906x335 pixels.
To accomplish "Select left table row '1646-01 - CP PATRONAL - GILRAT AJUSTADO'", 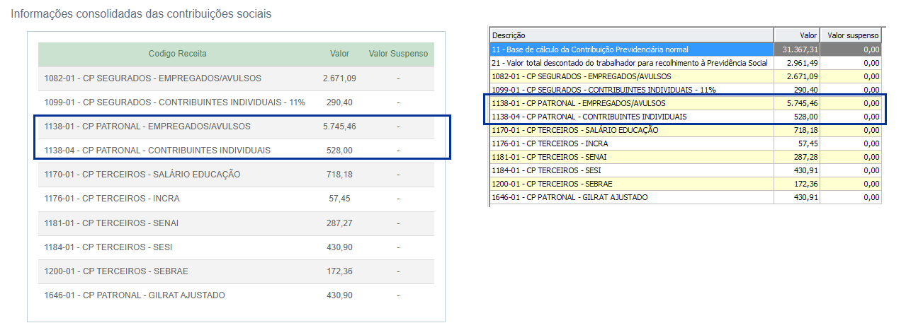I will 236,295.
